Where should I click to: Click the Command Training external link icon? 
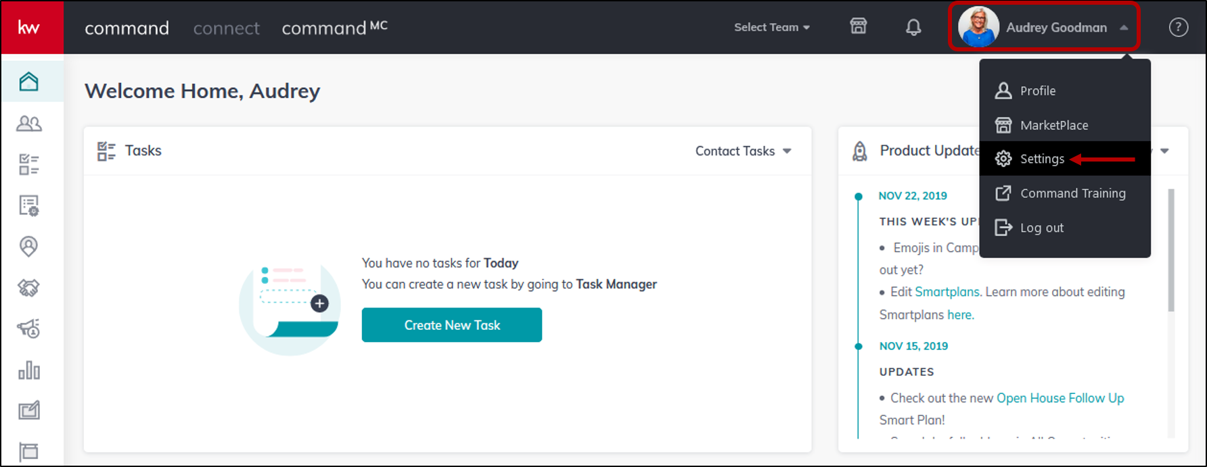1003,193
